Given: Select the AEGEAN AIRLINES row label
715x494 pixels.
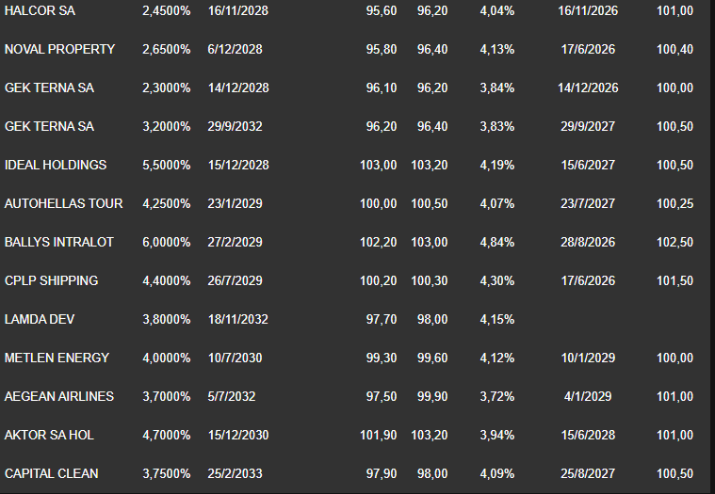Looking at the screenshot, I should [59, 396].
